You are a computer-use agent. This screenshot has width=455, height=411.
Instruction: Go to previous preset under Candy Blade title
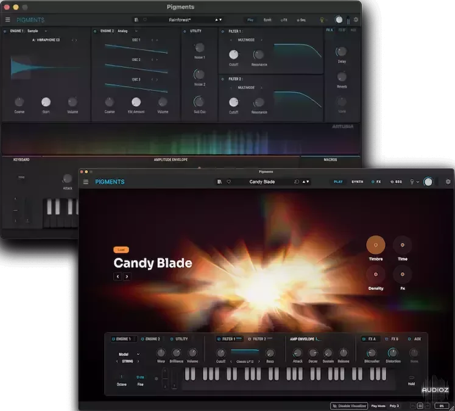118,276
